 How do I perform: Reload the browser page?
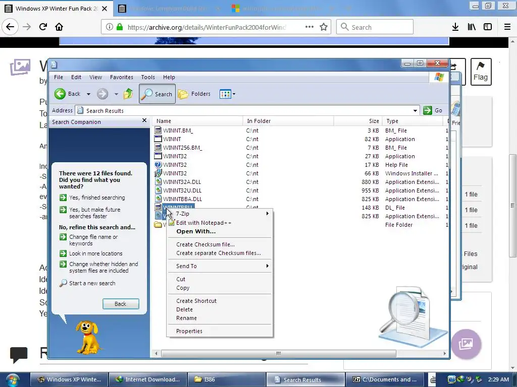click(x=43, y=27)
